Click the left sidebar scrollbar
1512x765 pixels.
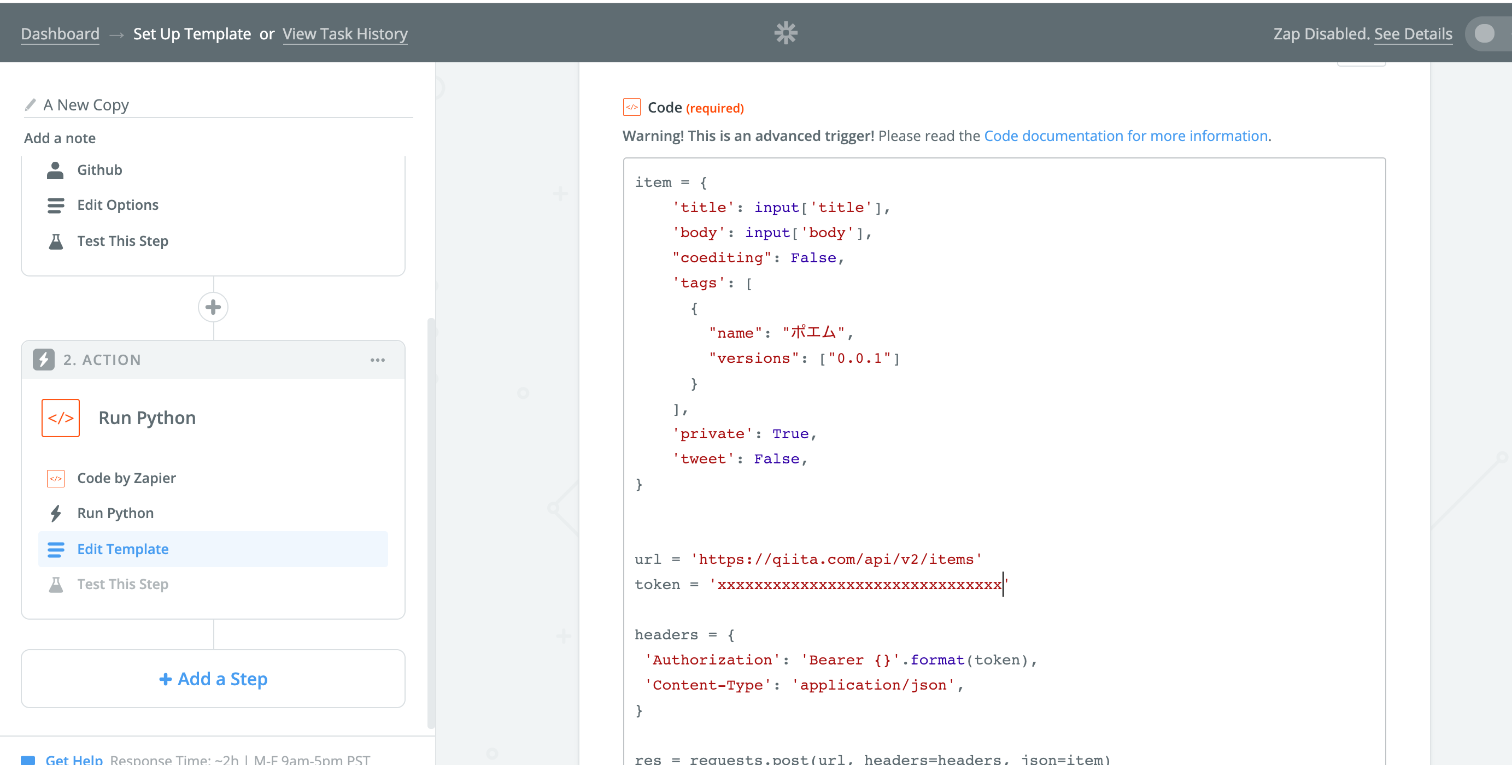point(431,522)
